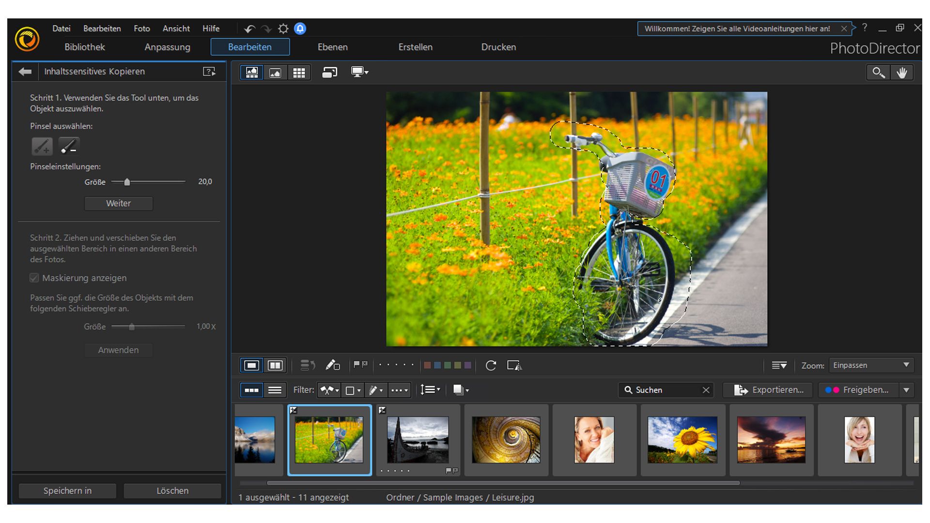Open the Freigeben options dropdown arrow
The height and width of the screenshot is (523, 930).
click(906, 390)
